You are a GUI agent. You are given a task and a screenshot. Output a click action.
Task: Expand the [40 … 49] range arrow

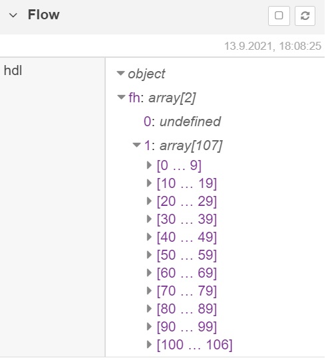(149, 236)
